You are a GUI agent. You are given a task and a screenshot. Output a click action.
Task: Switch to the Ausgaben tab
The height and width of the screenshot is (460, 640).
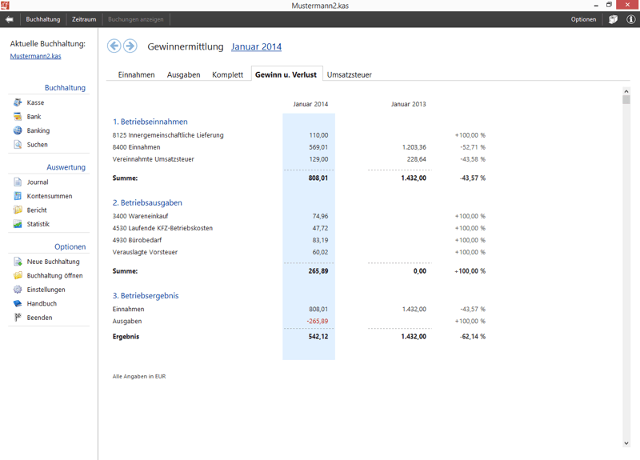(184, 74)
